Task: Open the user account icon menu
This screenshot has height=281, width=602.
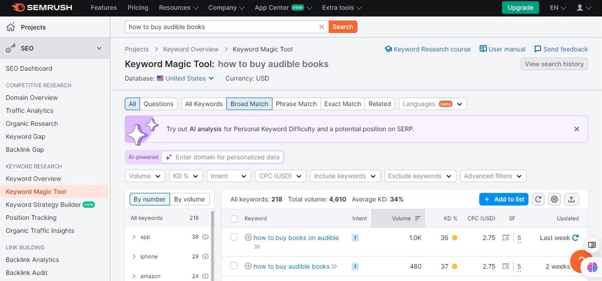Action: point(583,7)
